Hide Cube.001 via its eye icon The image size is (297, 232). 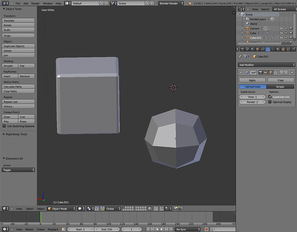(282, 38)
